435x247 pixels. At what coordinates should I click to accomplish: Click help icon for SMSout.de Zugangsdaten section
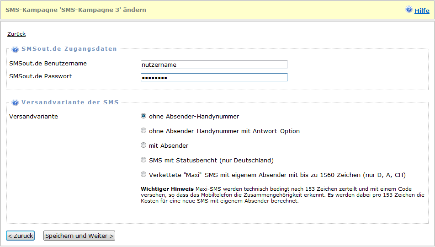point(15,49)
